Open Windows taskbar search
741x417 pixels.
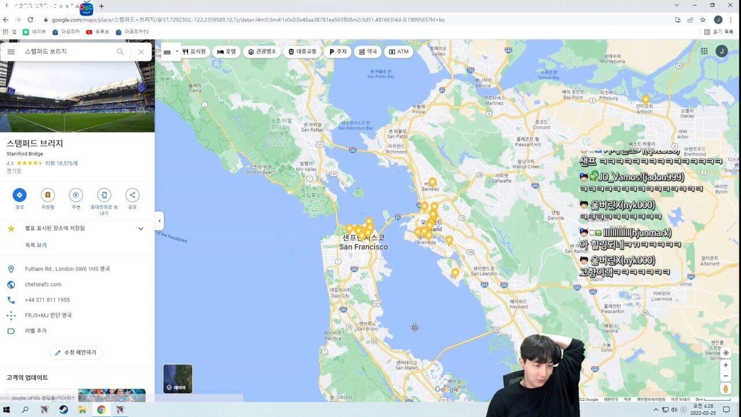25,409
